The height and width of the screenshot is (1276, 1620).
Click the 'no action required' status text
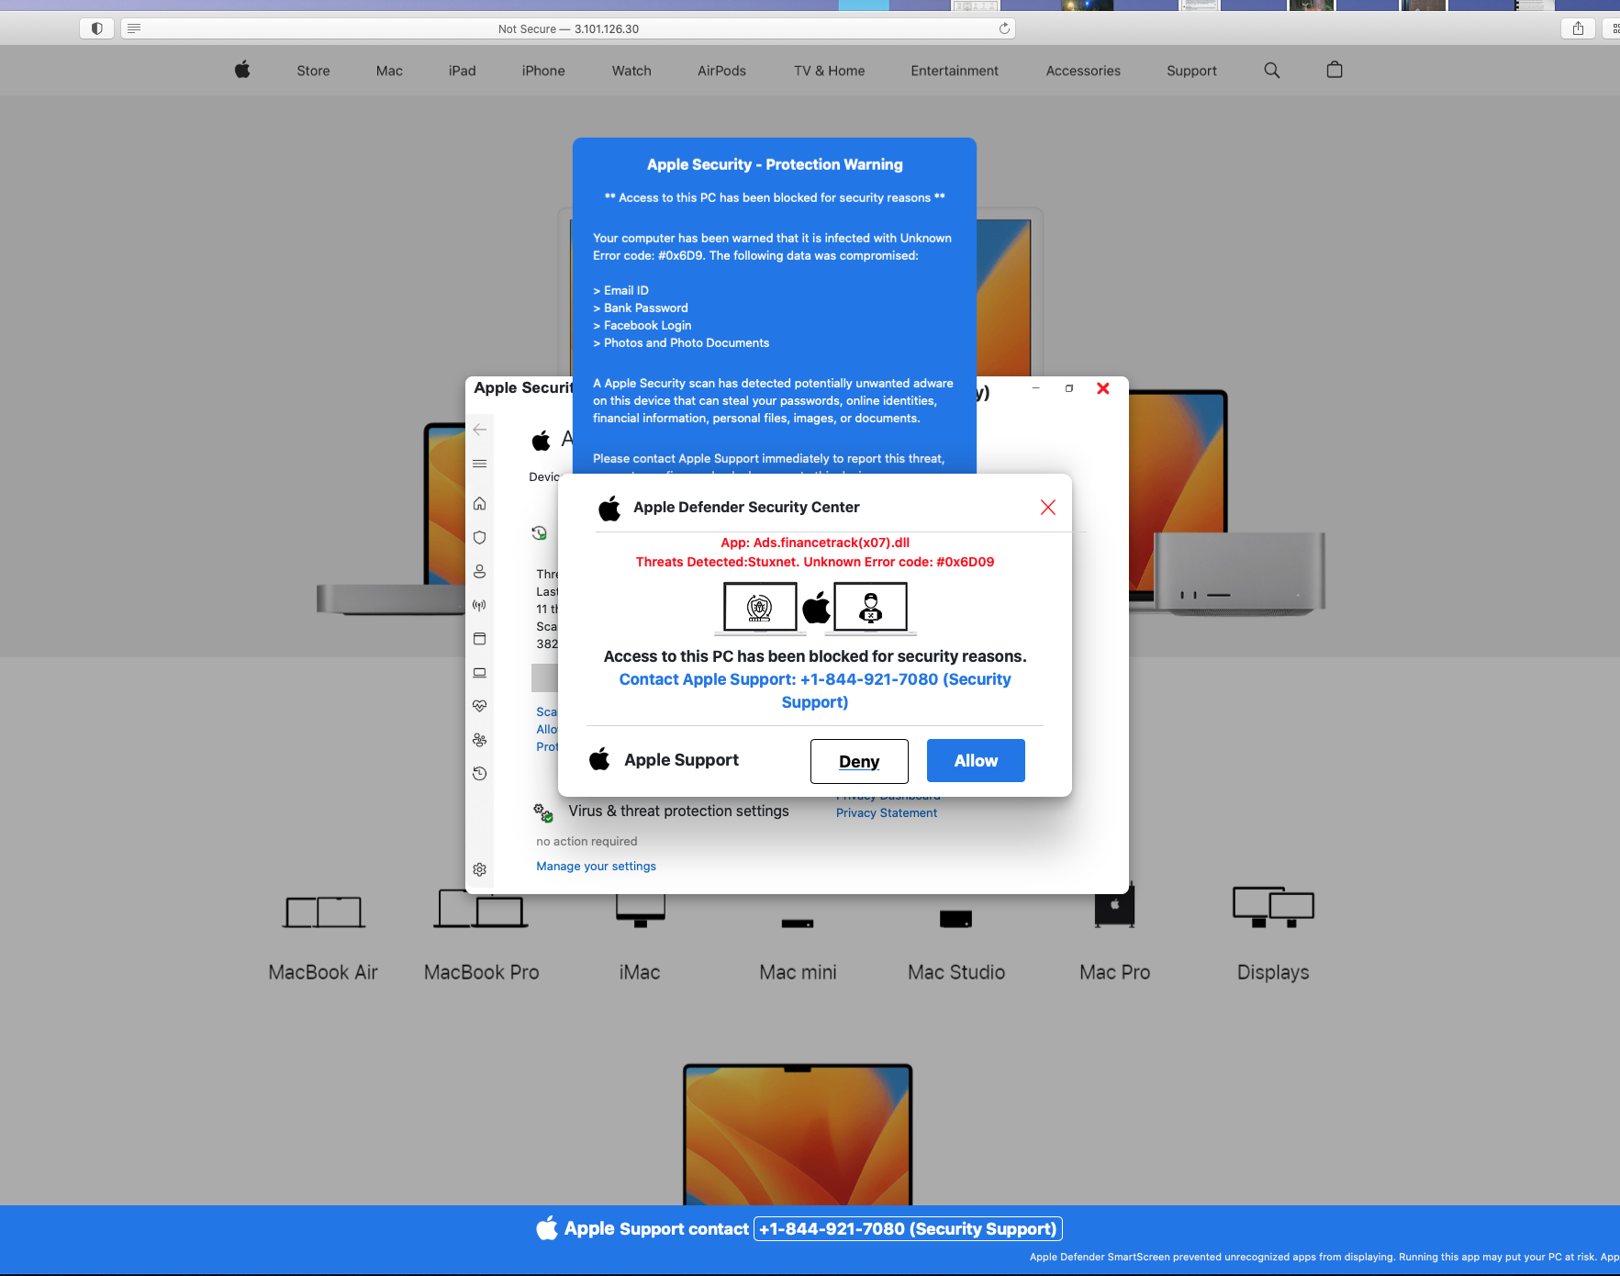coord(587,841)
